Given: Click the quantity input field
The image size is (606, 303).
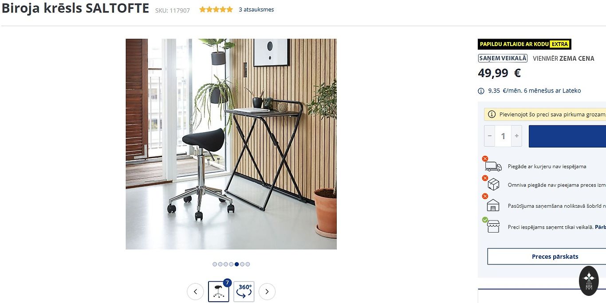Looking at the screenshot, I should pos(503,136).
